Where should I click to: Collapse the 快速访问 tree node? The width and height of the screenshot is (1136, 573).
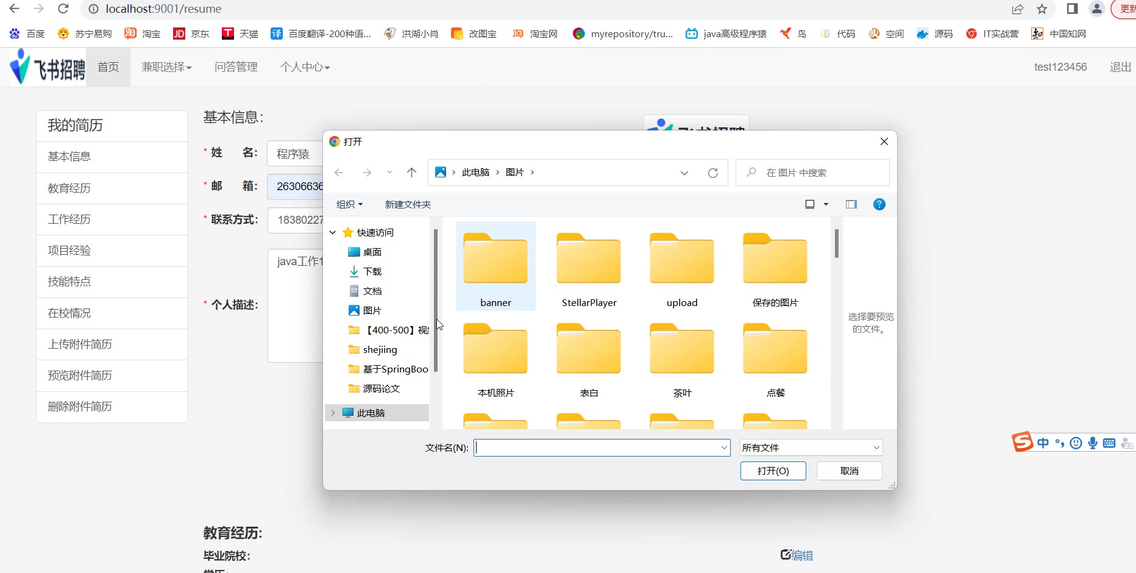[x=333, y=232]
